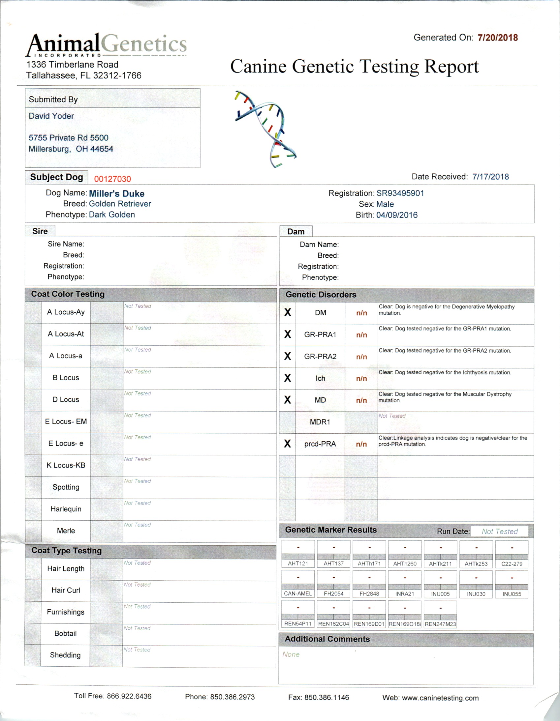Image resolution: width=560 pixels, height=721 pixels.
Task: Click the 'A Locus-Ay' row label
Action: 66,312
